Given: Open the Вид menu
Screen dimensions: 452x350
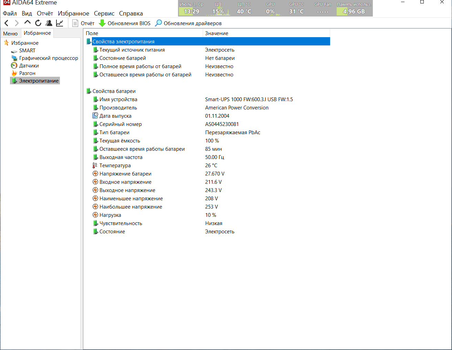Looking at the screenshot, I should click(27, 13).
